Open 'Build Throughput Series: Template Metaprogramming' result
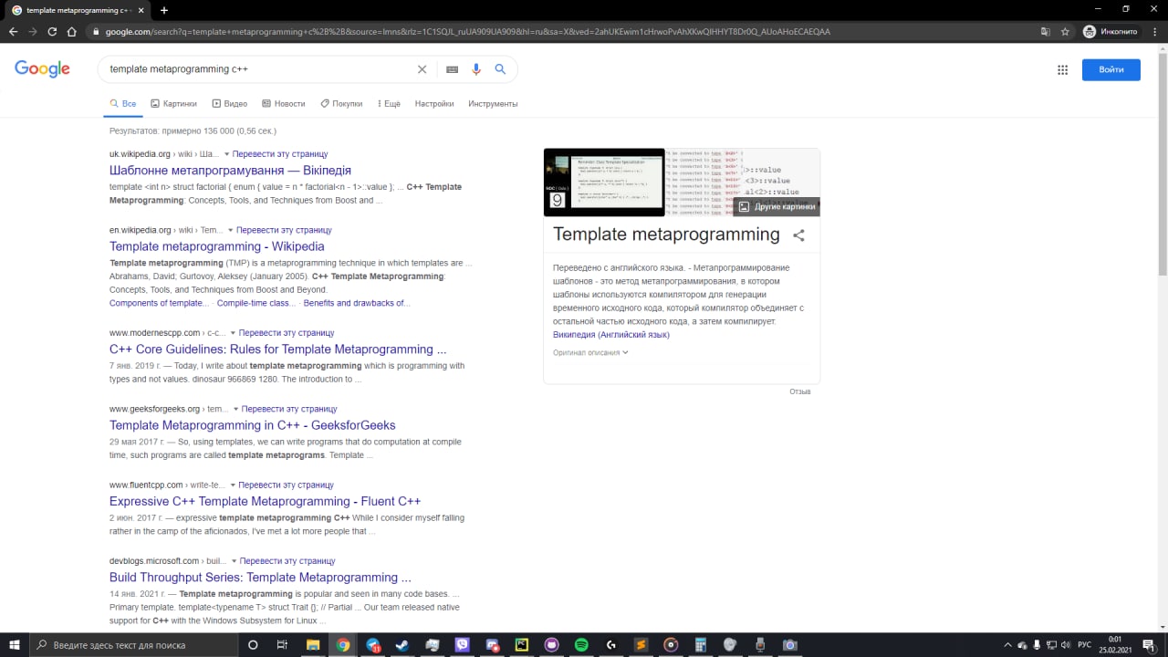 click(260, 578)
